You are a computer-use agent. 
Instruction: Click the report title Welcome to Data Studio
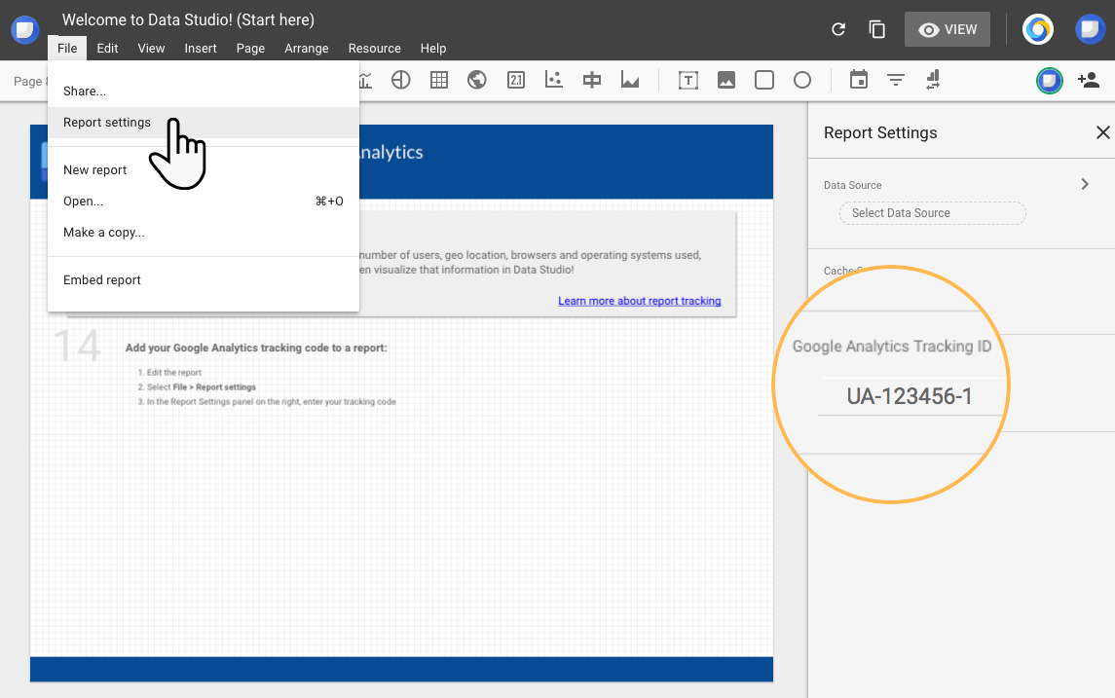(189, 19)
